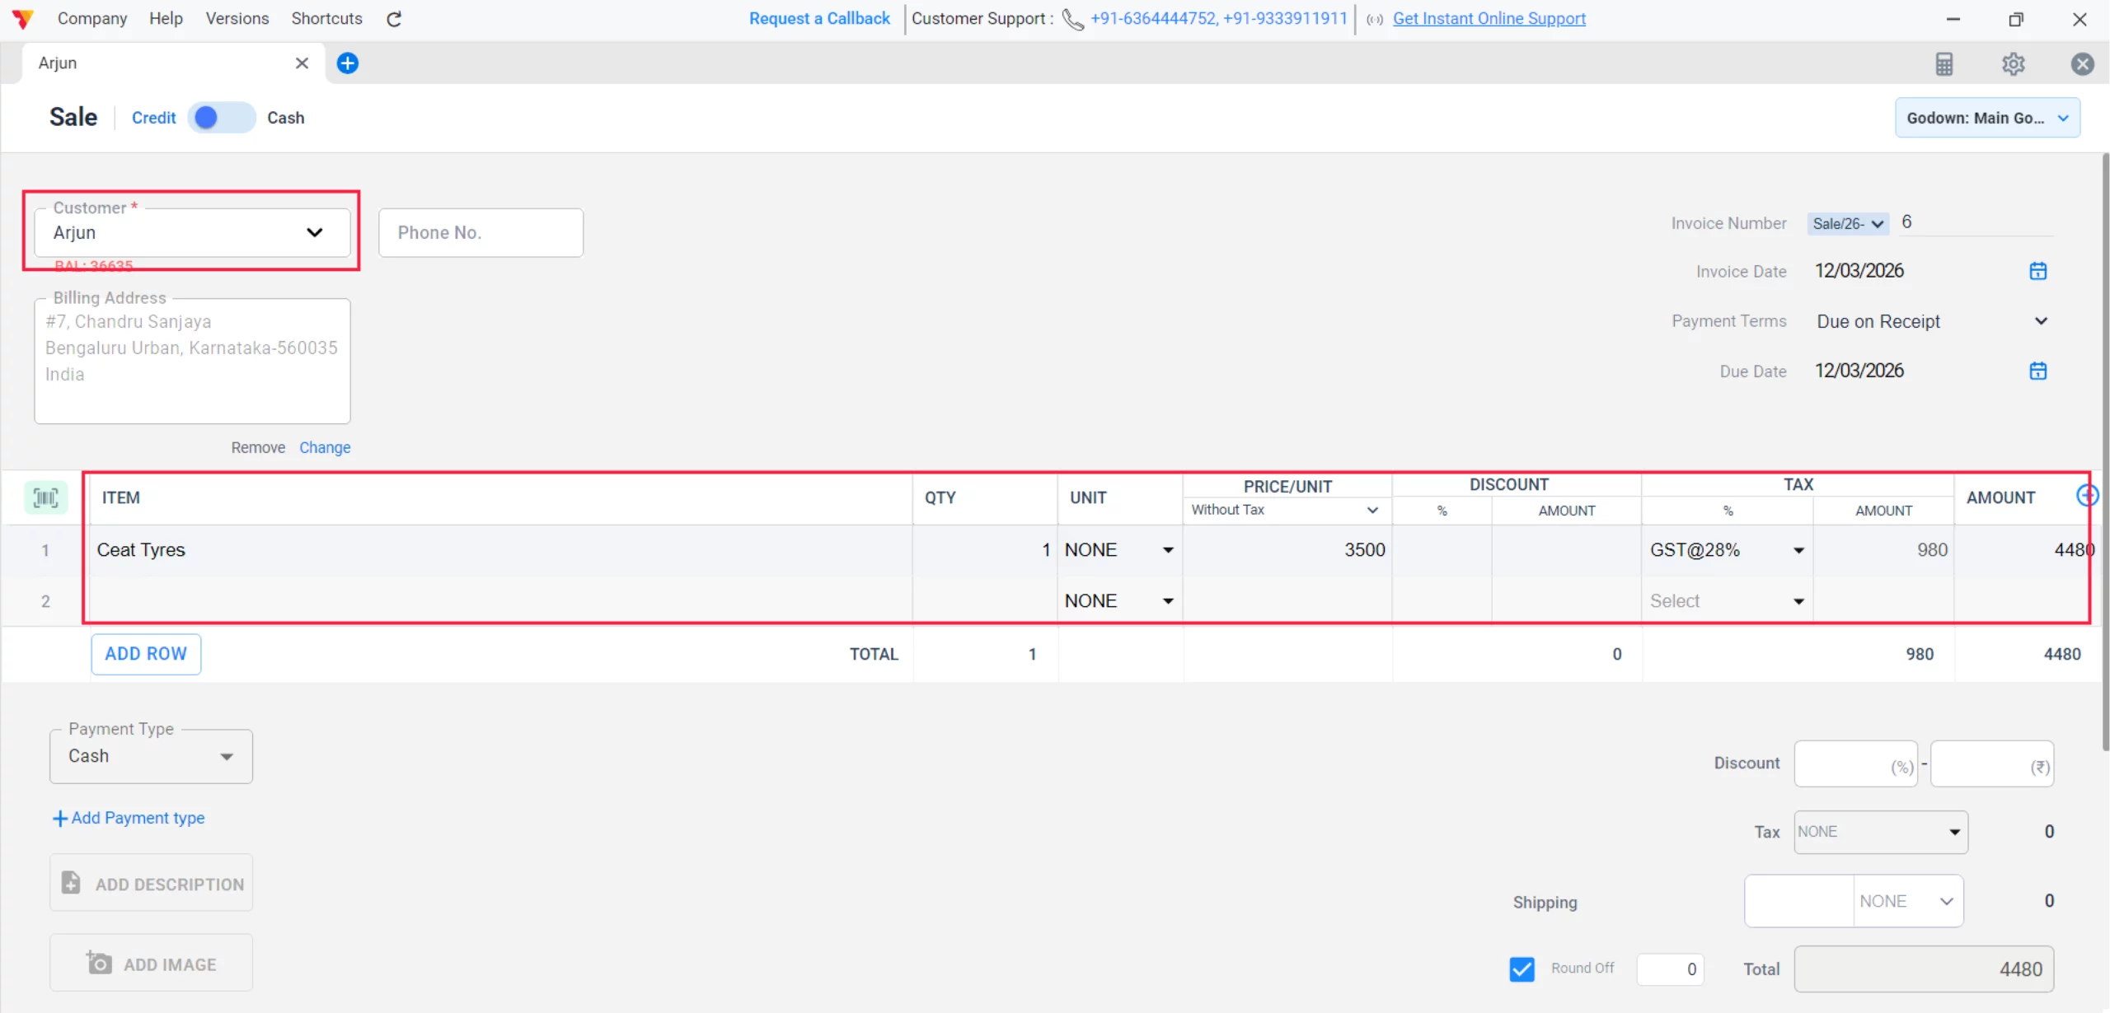Open settings gear icon

2013,63
